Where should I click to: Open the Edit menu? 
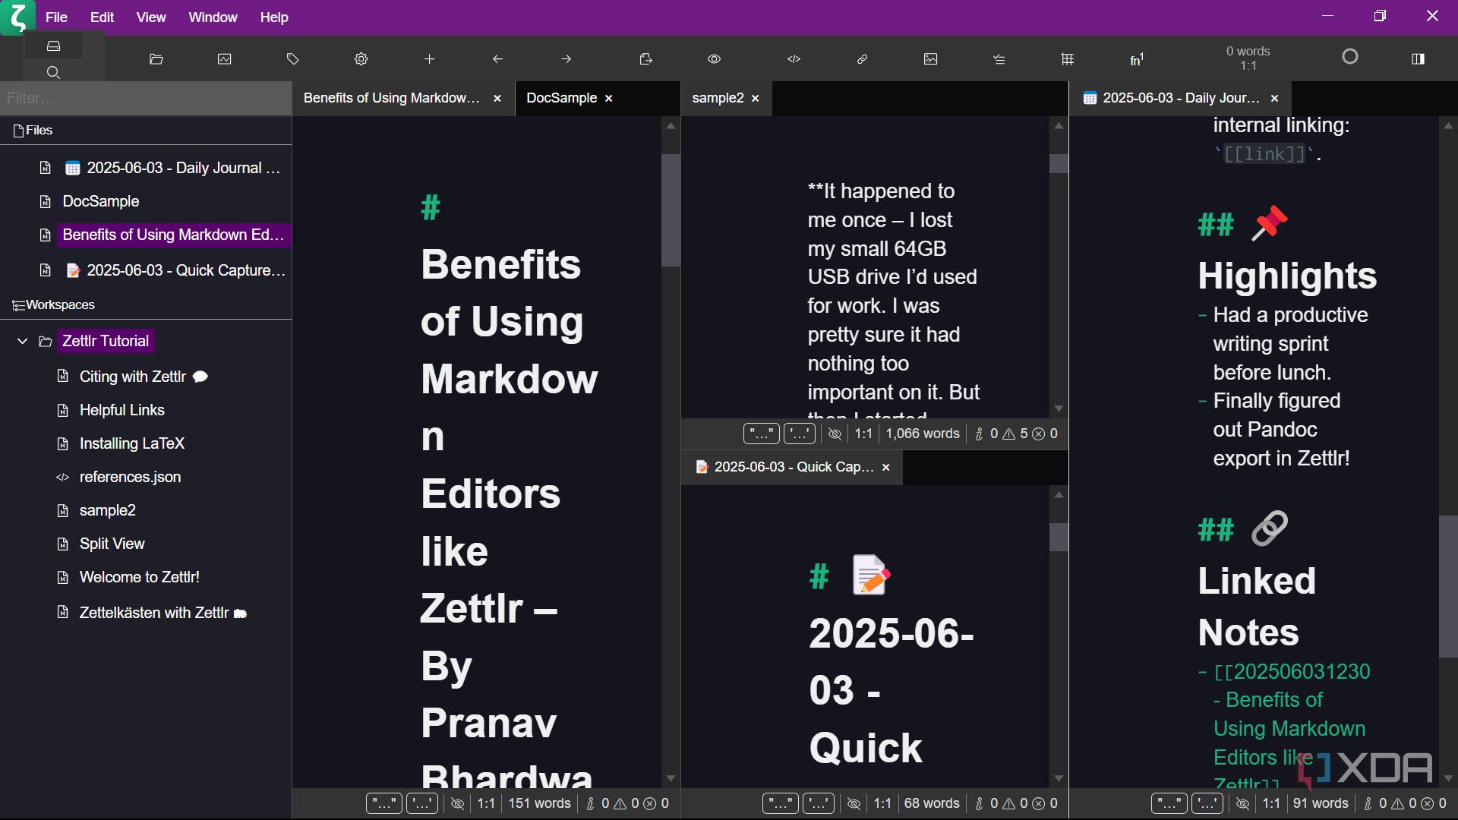point(102,17)
